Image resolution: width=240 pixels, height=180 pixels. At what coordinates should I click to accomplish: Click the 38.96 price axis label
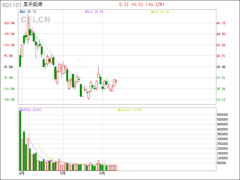point(221,67)
